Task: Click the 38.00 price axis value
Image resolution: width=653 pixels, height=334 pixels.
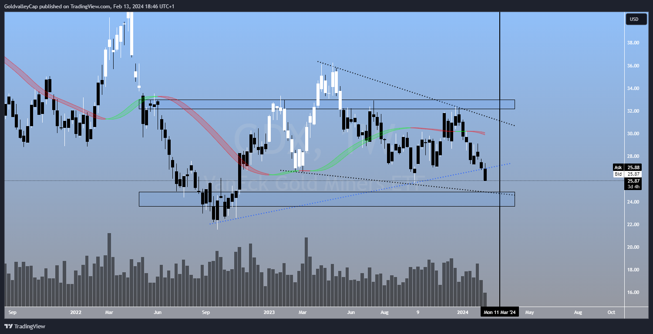Action: (633, 43)
